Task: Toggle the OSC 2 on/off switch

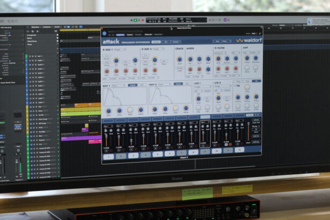Action: (143, 49)
